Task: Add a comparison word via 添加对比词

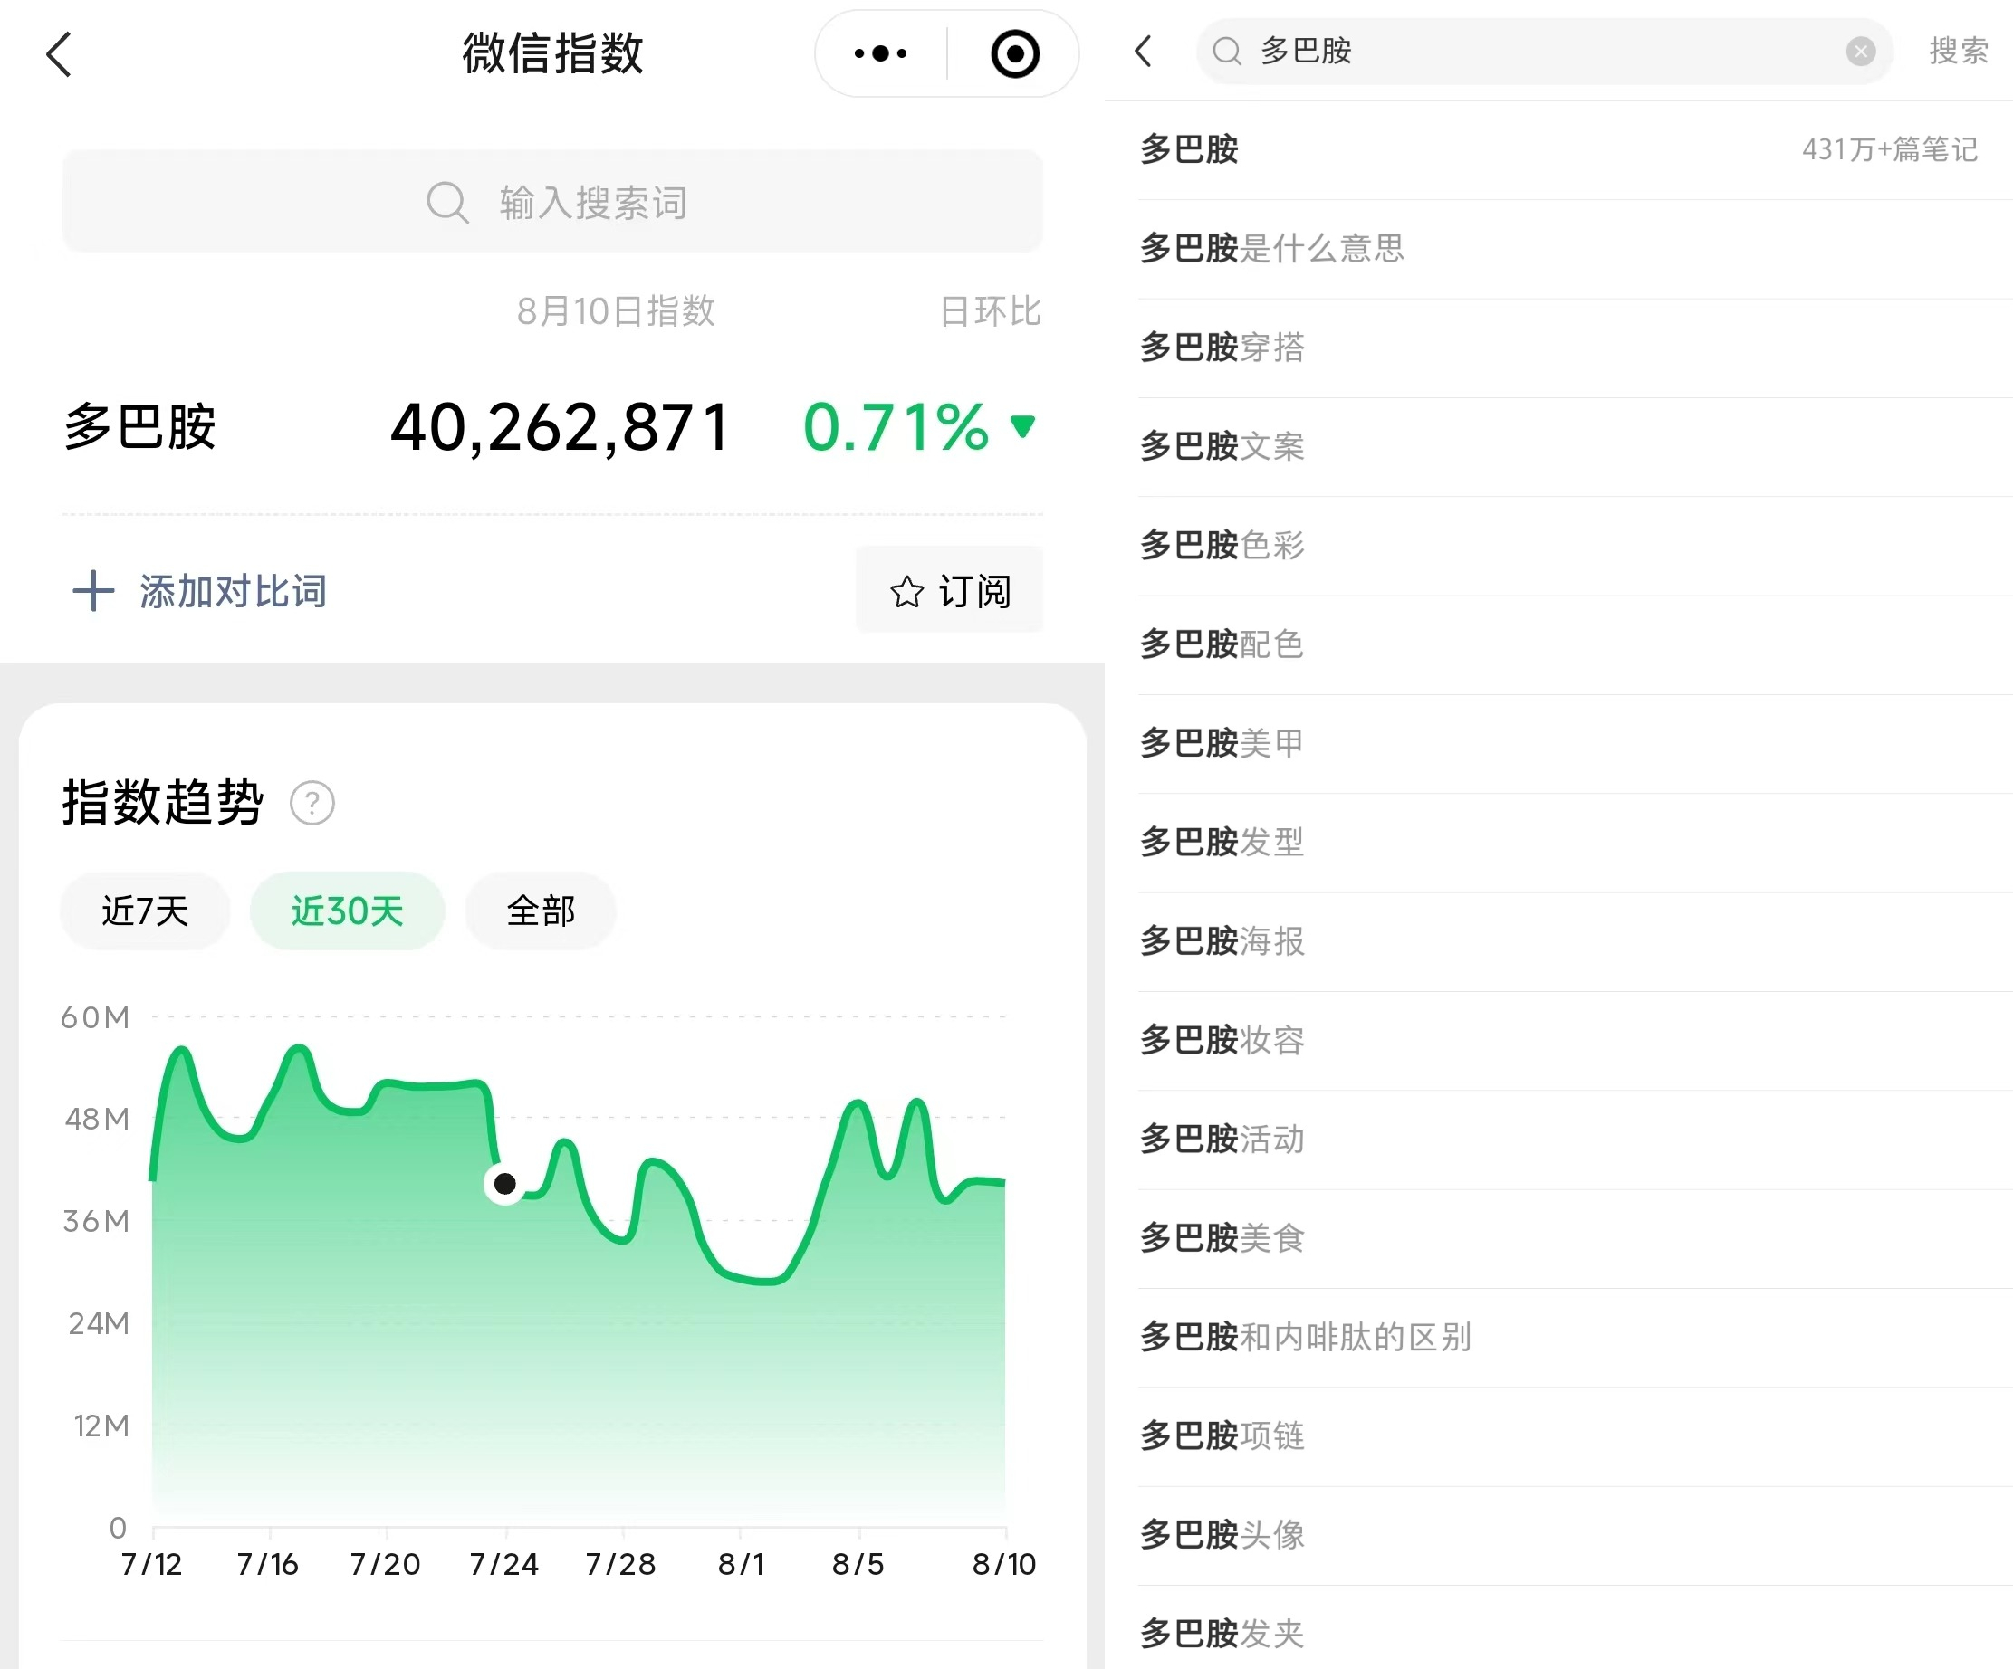Action: coord(200,590)
